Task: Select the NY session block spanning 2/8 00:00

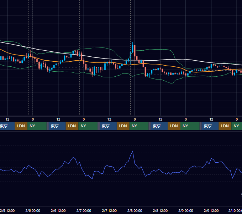Action: point(139,126)
